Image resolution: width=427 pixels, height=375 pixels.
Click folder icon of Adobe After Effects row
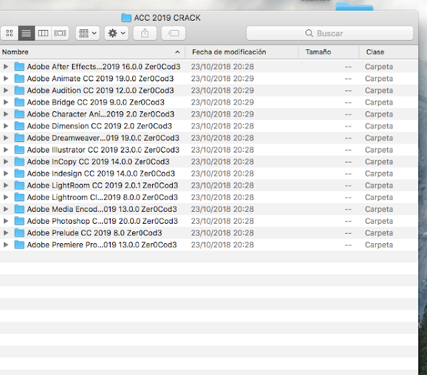(19, 67)
